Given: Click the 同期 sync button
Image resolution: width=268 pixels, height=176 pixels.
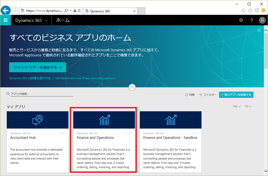Looking at the screenshot, I should pyautogui.click(x=190, y=95).
